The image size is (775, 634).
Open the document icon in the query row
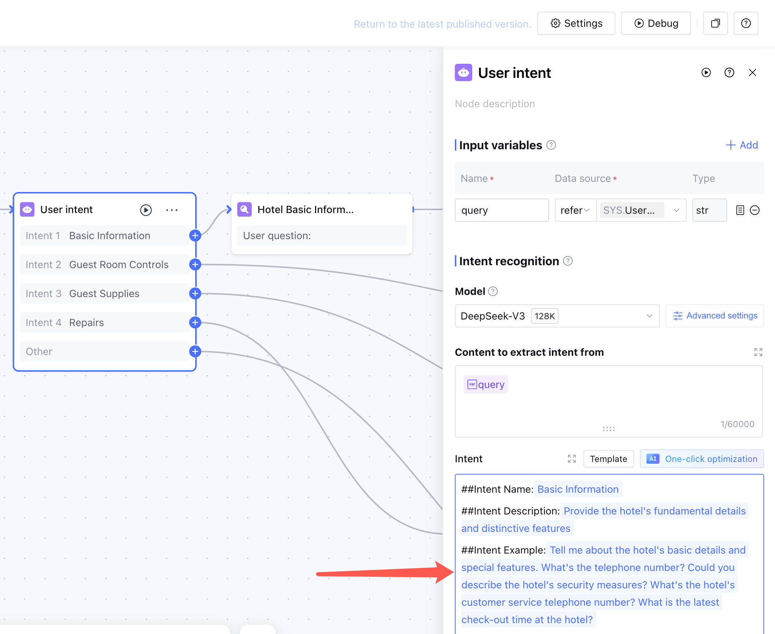pos(740,210)
